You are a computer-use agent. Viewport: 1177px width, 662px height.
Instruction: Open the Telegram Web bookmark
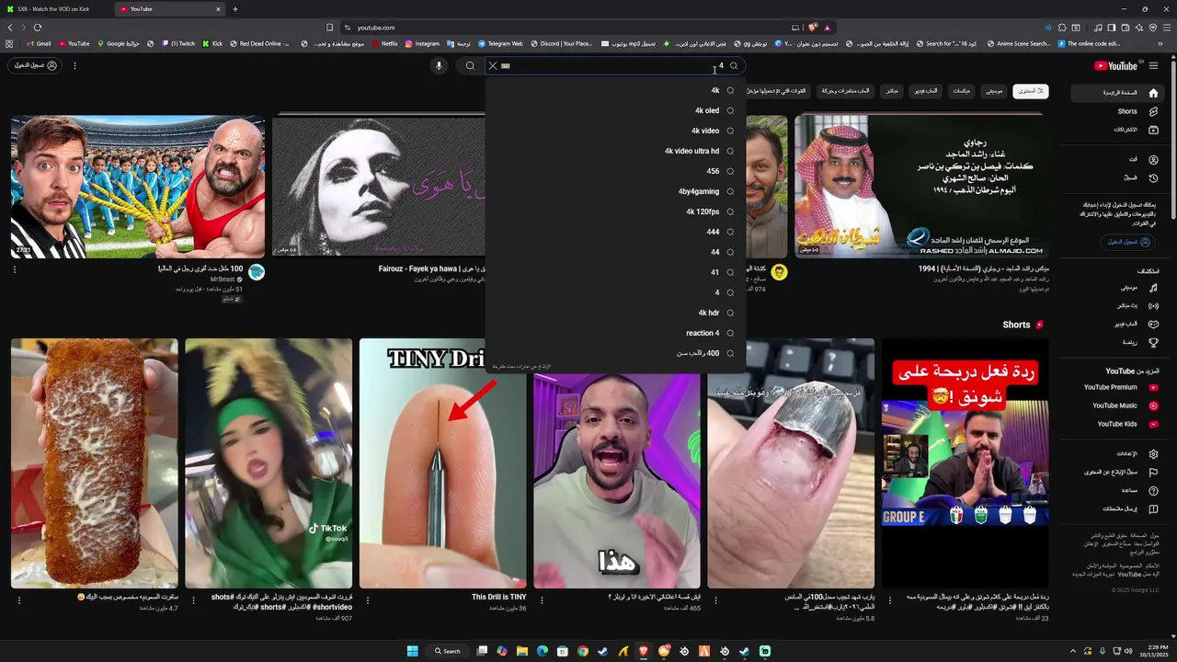pos(500,43)
